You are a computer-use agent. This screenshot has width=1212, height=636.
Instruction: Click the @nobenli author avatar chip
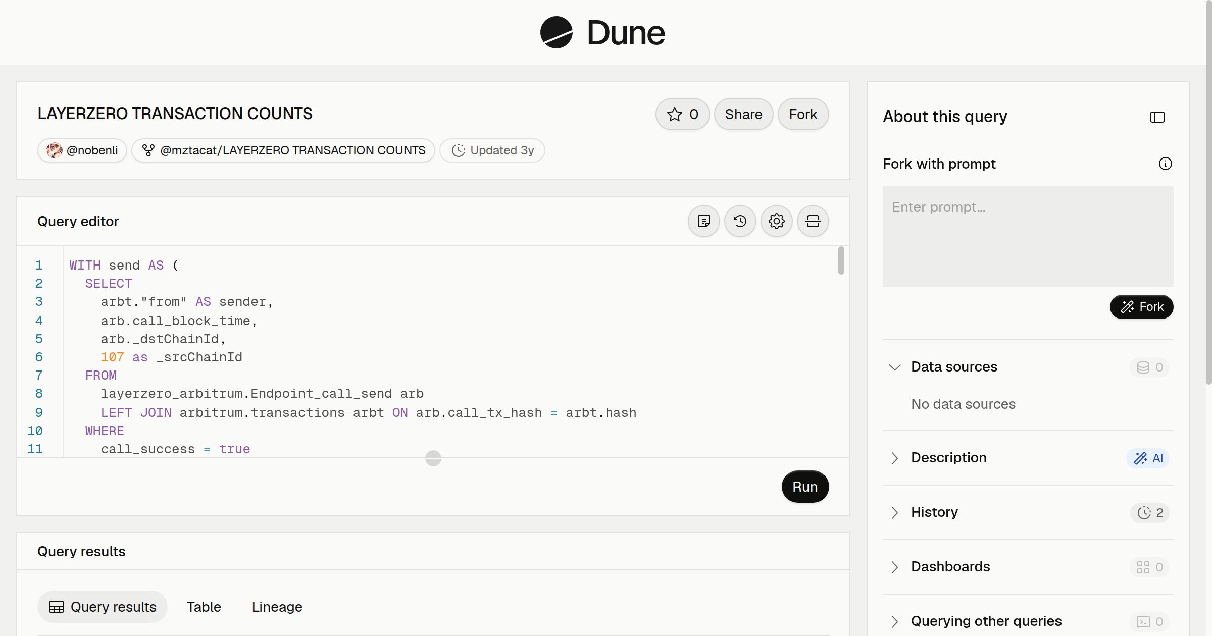[x=82, y=150]
